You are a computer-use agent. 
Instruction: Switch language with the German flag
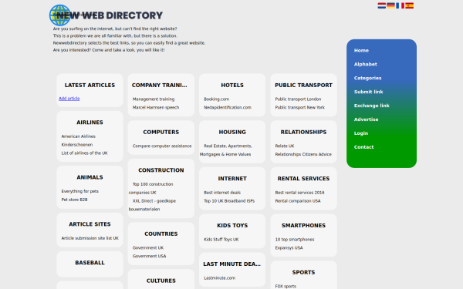click(390, 5)
